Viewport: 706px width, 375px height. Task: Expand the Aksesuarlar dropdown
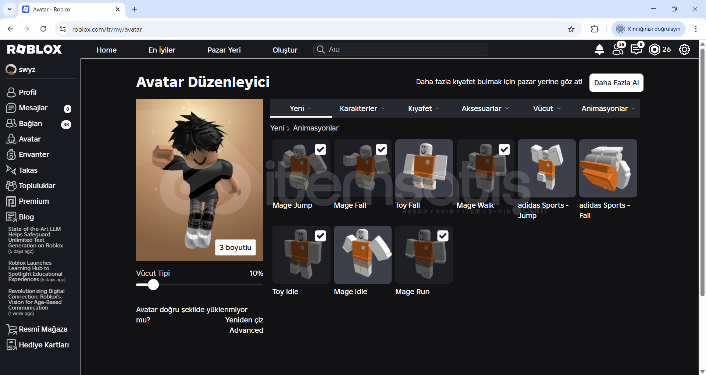(x=485, y=108)
